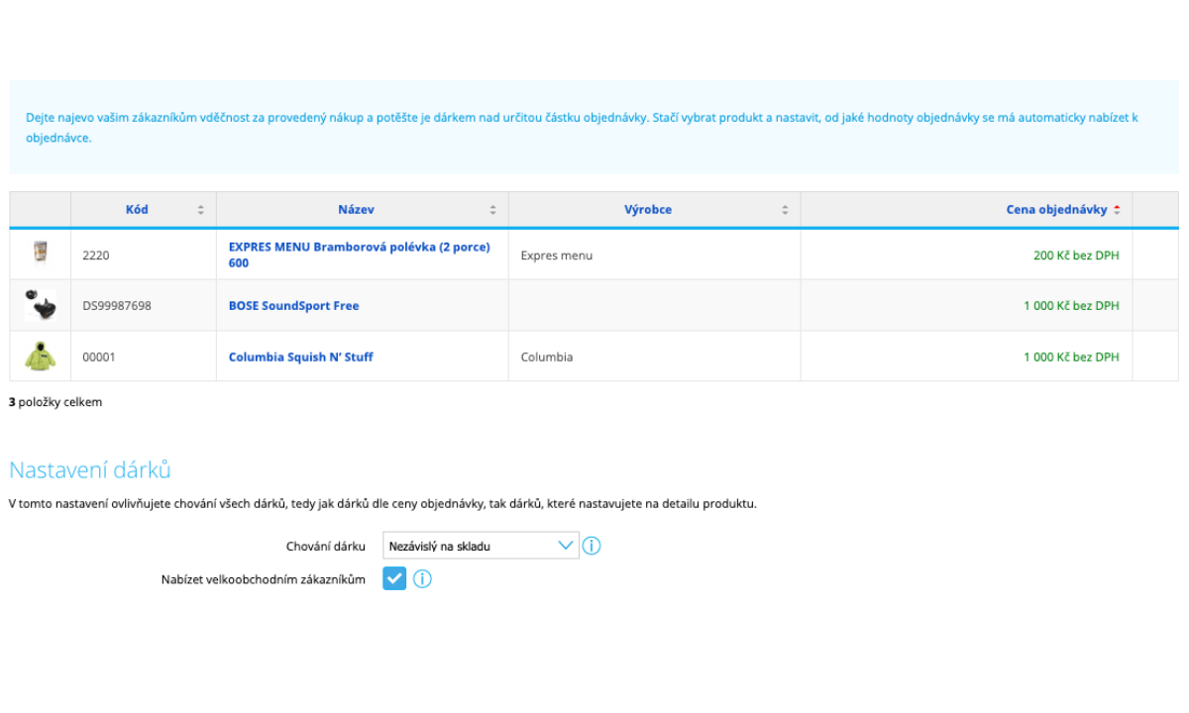Expand Chování dárku dropdown
This screenshot has height=713, width=1189.
click(481, 546)
